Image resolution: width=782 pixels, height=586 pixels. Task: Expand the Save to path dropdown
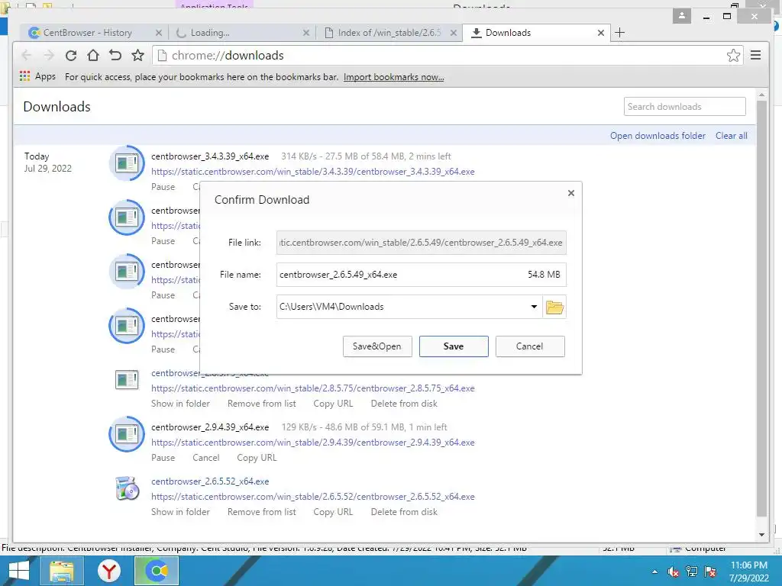click(534, 307)
